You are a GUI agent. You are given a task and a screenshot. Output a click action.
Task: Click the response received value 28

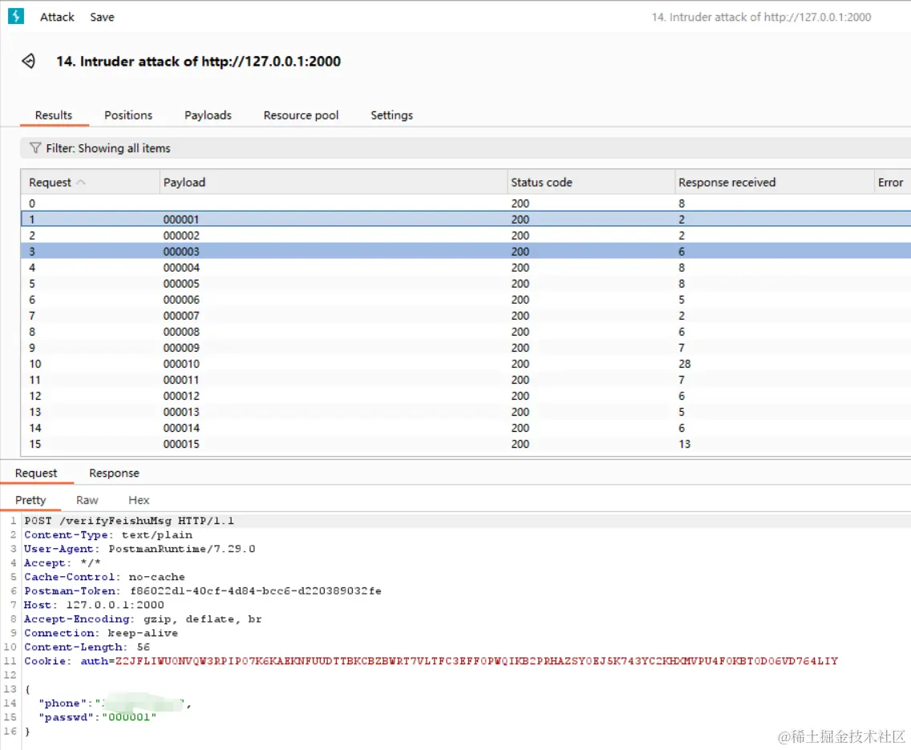click(684, 364)
